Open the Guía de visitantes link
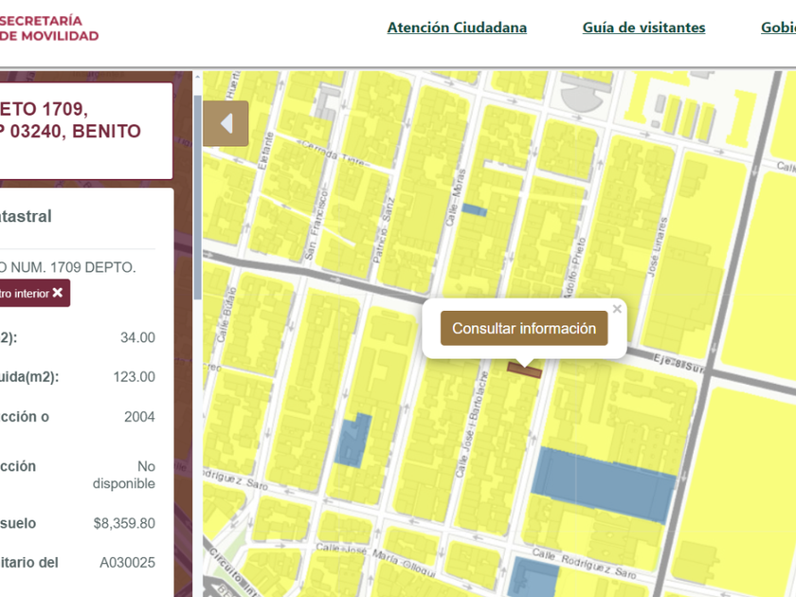Image resolution: width=796 pixels, height=597 pixels. click(643, 27)
